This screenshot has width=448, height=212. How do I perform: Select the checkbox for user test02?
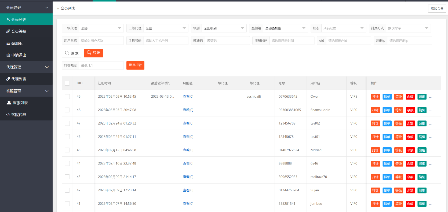[67, 123]
